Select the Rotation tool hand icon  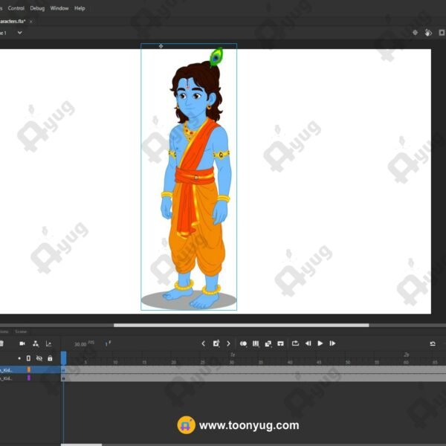(x=428, y=33)
